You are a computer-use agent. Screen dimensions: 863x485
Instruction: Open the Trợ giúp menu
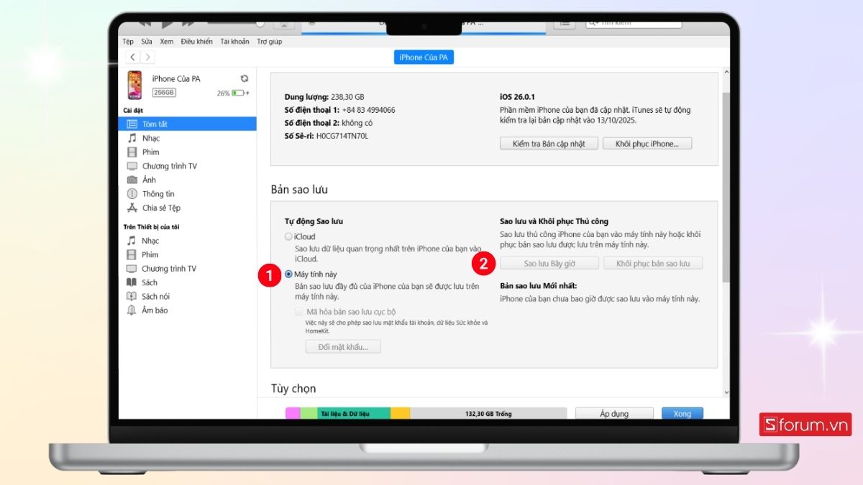pos(270,42)
